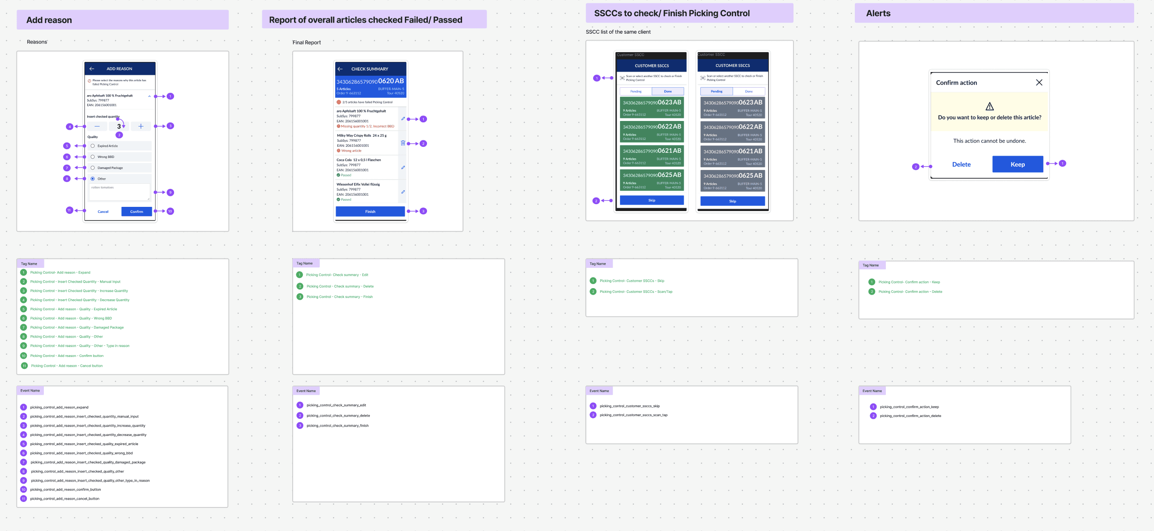Close the Confirm action dialog
The width and height of the screenshot is (1154, 531).
coord(1039,83)
